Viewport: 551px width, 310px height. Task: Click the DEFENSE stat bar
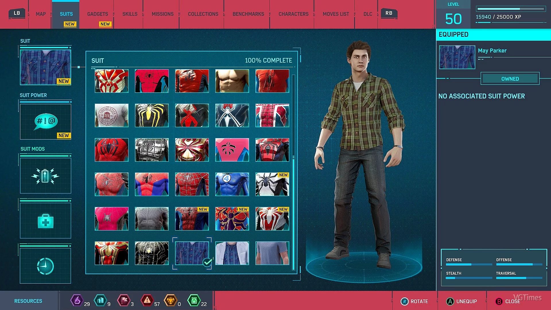point(469,264)
